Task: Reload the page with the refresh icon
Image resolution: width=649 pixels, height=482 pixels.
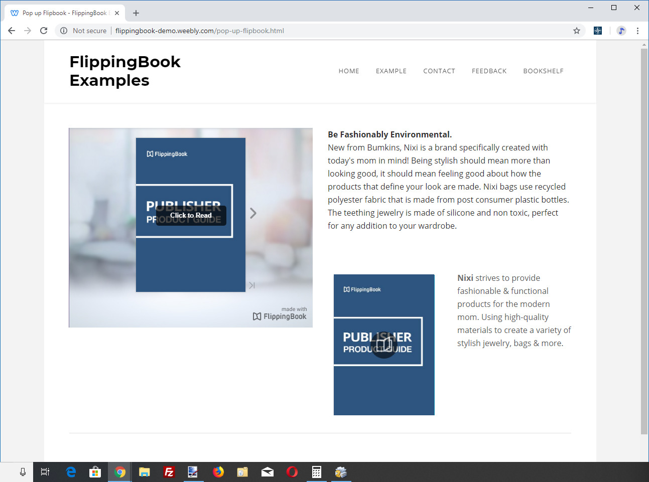Action: [x=44, y=31]
